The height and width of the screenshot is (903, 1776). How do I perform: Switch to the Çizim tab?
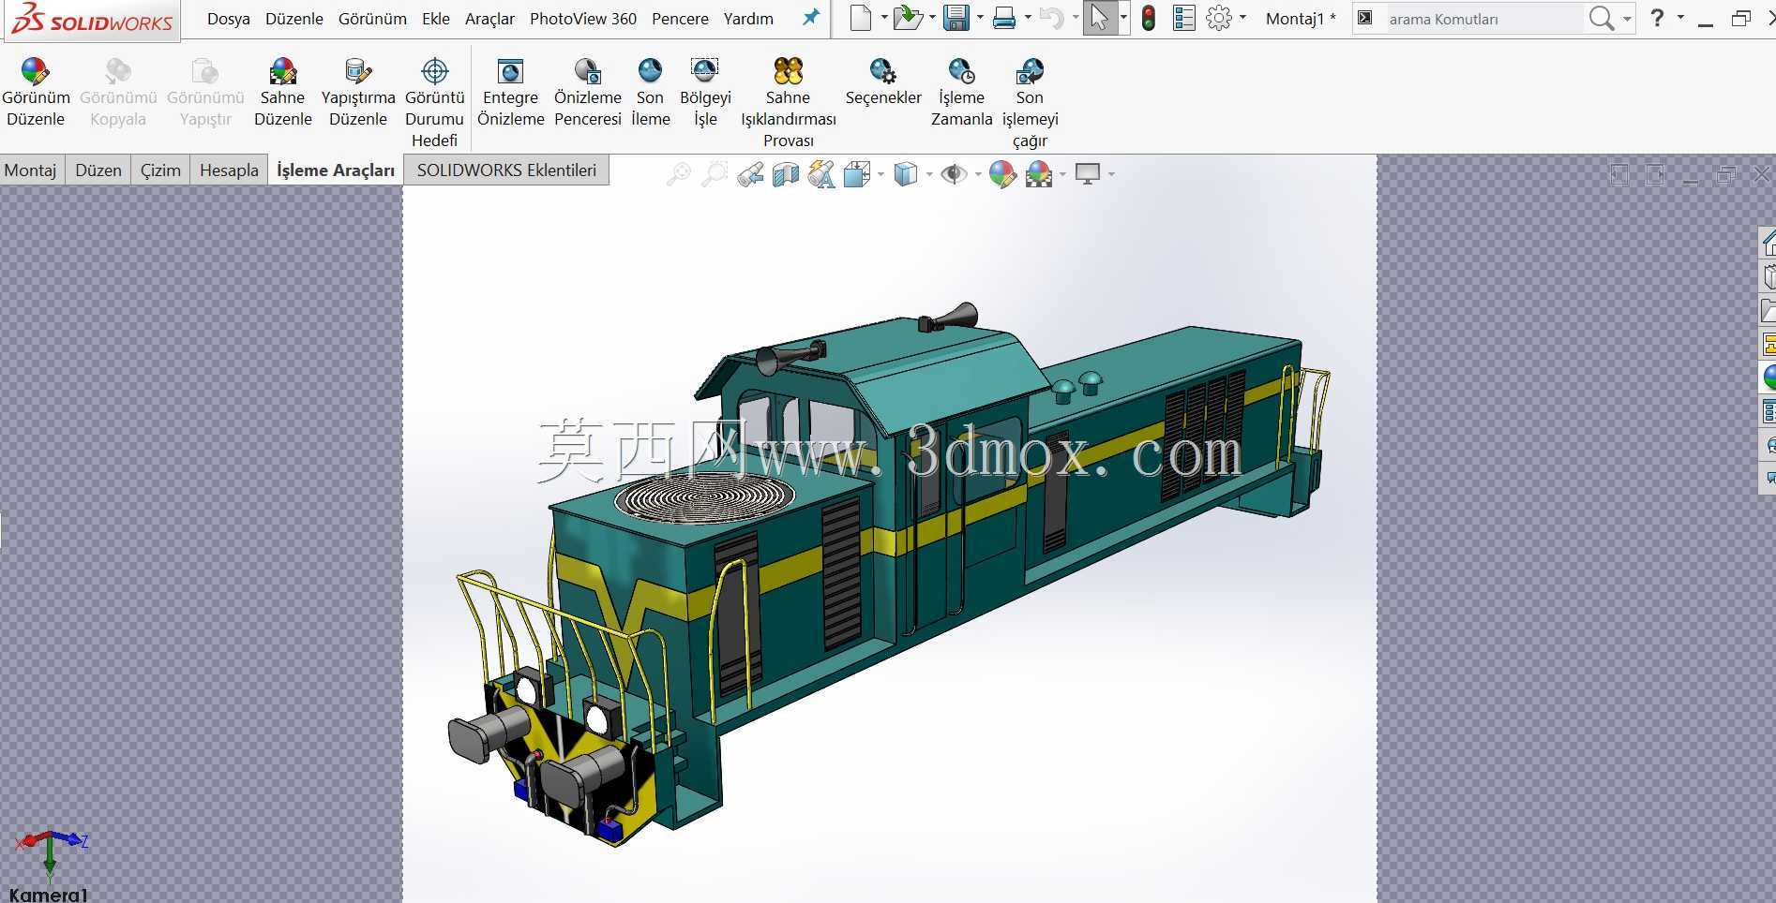click(x=160, y=170)
